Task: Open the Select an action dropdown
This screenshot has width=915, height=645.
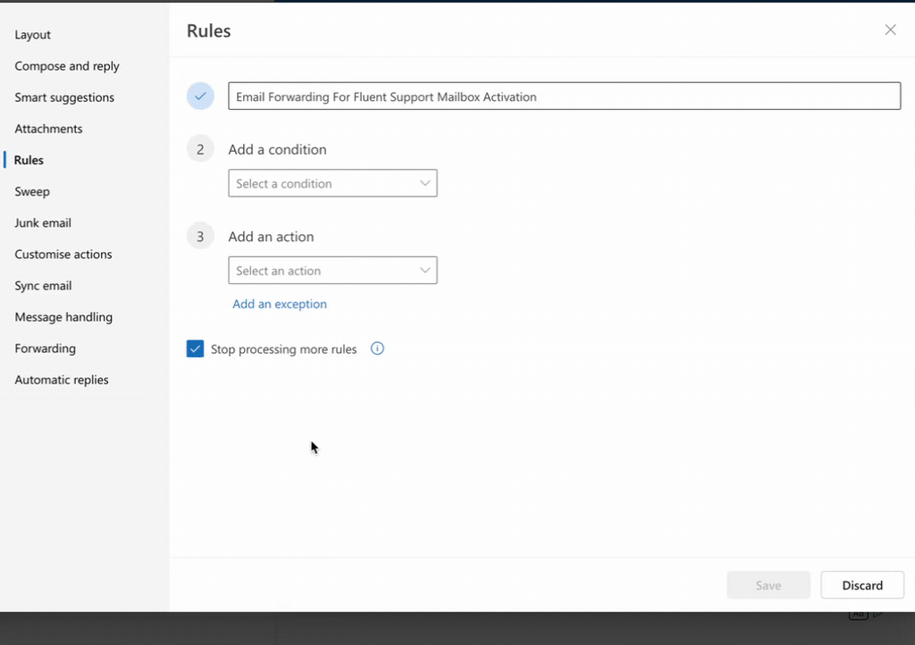Action: [x=332, y=270]
